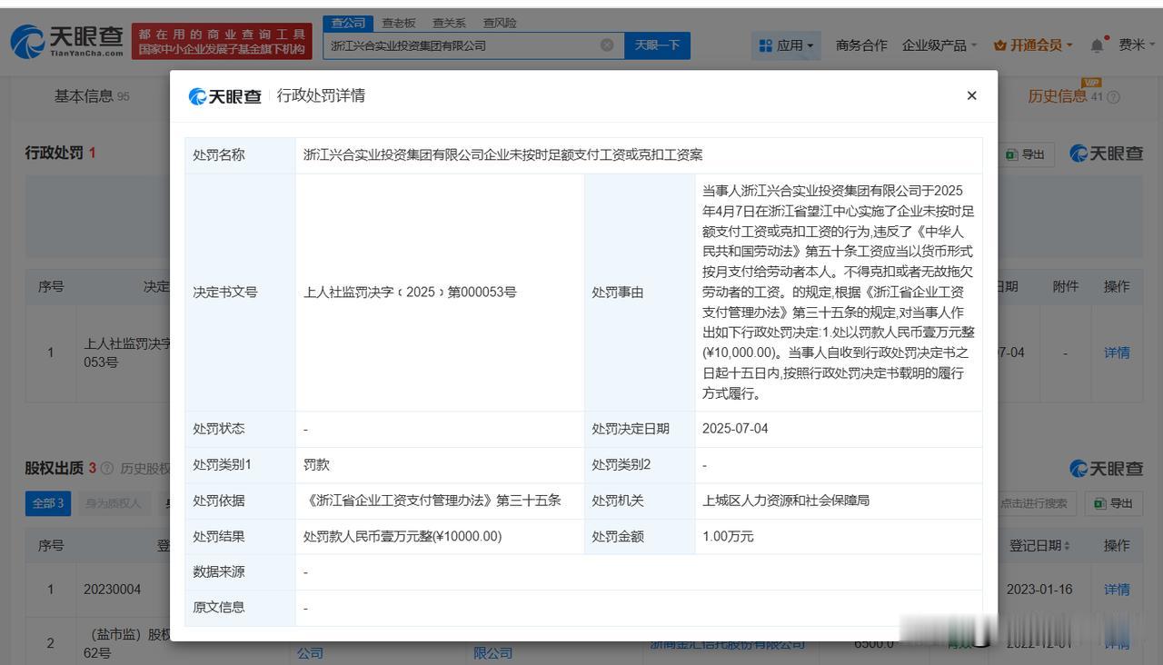Screen dimensions: 1163x665
Task: Click 处罚款人民币壹万元整(¥10000.00) result text
Action: coord(403,537)
